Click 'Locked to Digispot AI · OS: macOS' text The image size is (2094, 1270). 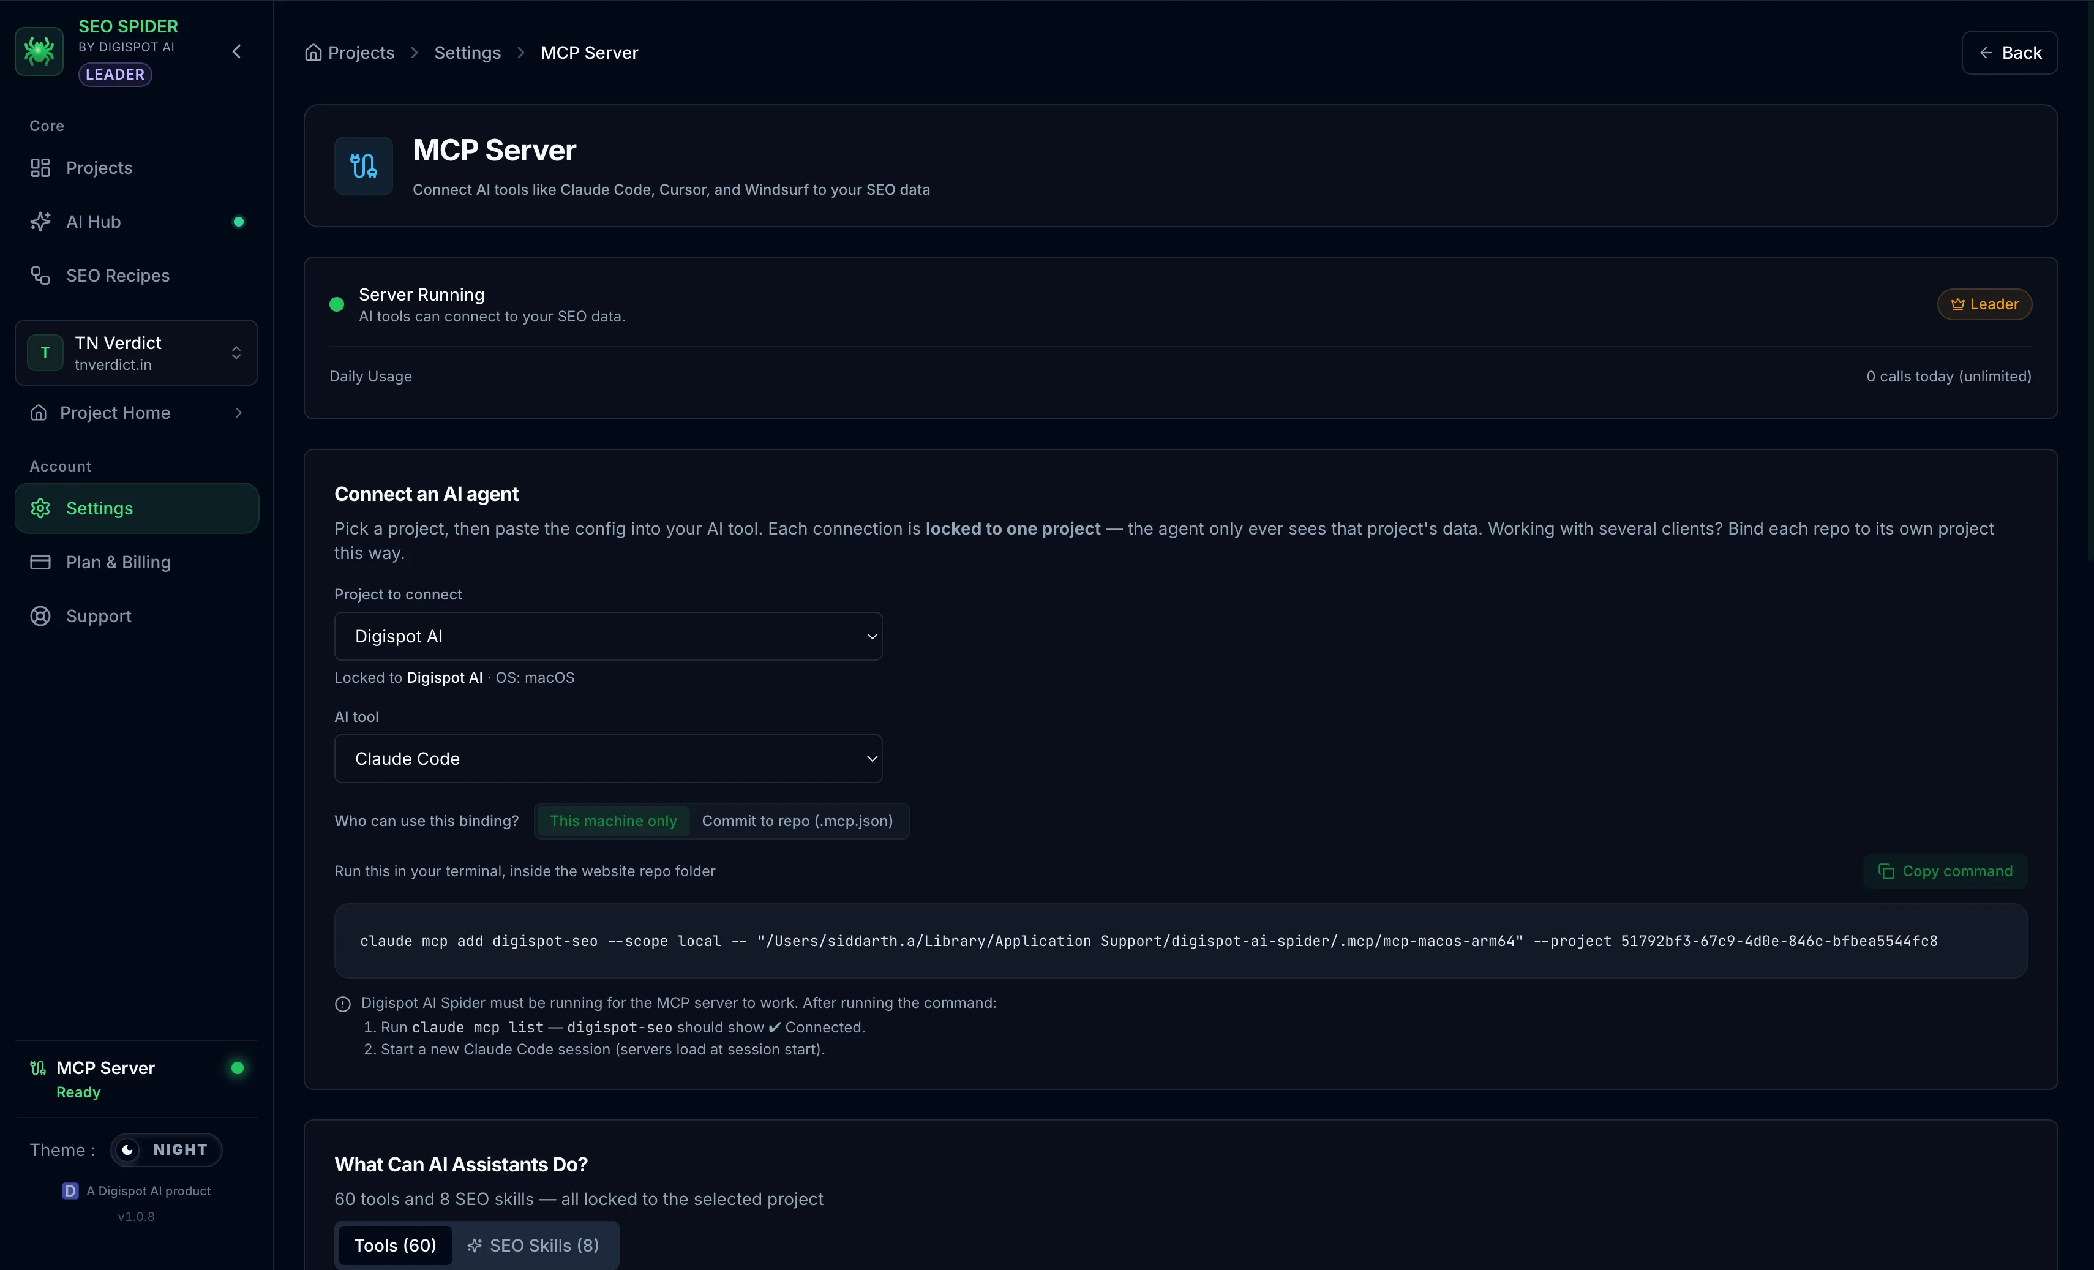click(454, 677)
